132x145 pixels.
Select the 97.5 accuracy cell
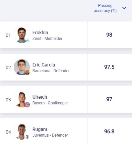[x=109, y=67]
